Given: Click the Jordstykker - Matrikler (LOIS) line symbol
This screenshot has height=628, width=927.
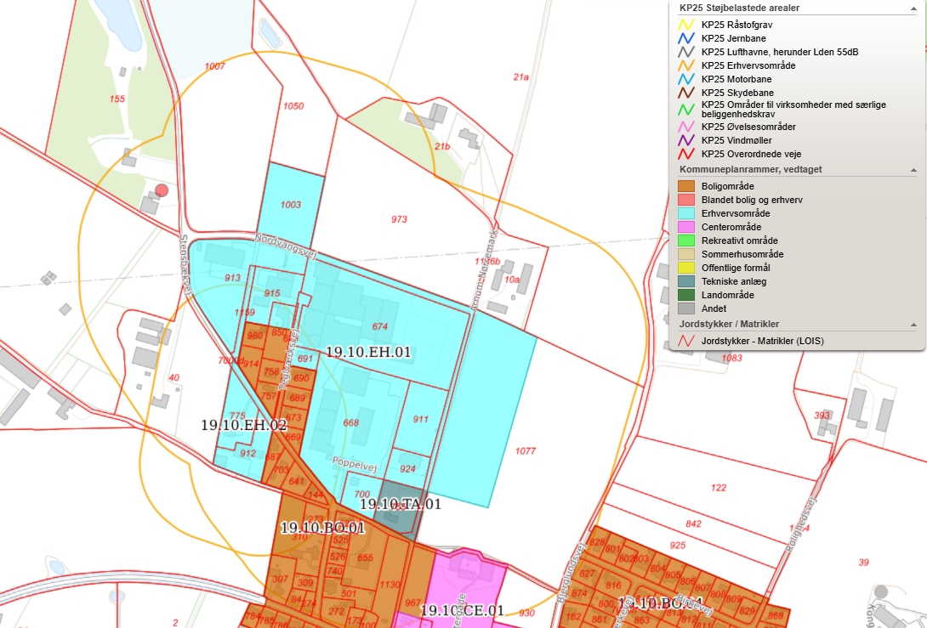Looking at the screenshot, I should pyautogui.click(x=686, y=342).
